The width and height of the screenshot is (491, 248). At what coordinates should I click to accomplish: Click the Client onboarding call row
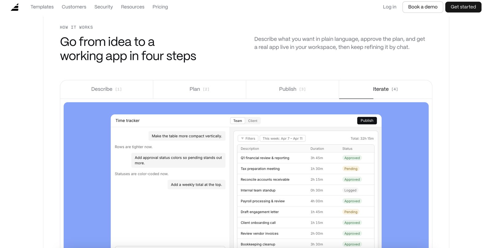coord(306,223)
